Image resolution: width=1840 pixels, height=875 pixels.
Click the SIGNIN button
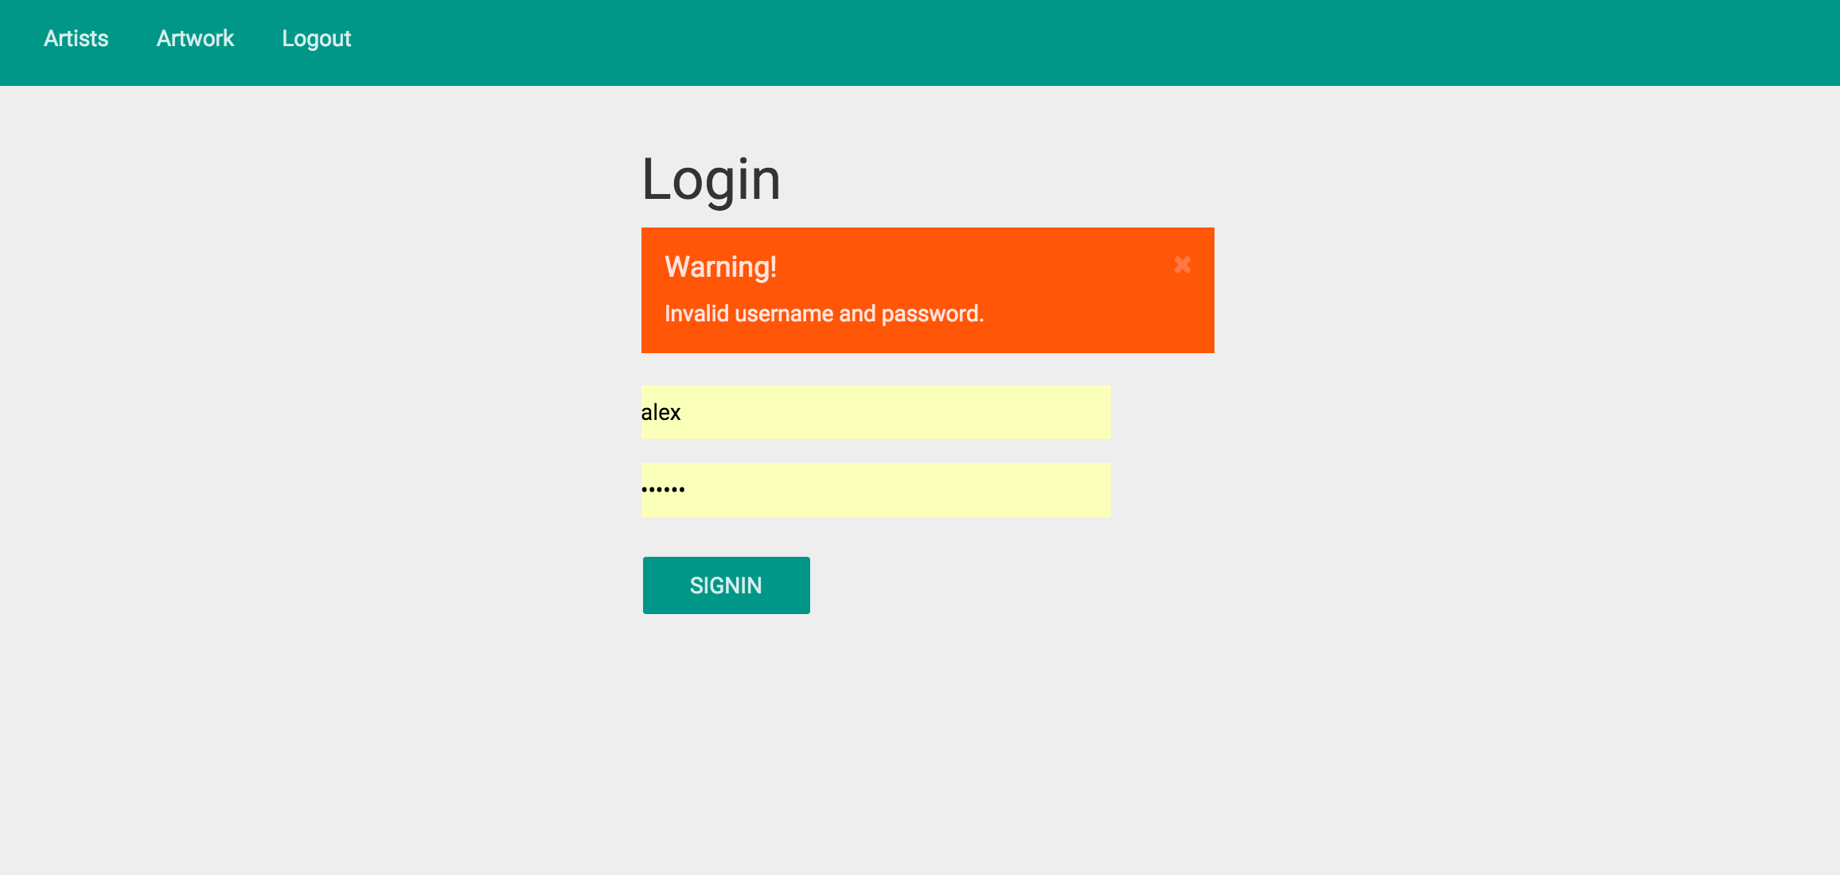[x=726, y=585]
